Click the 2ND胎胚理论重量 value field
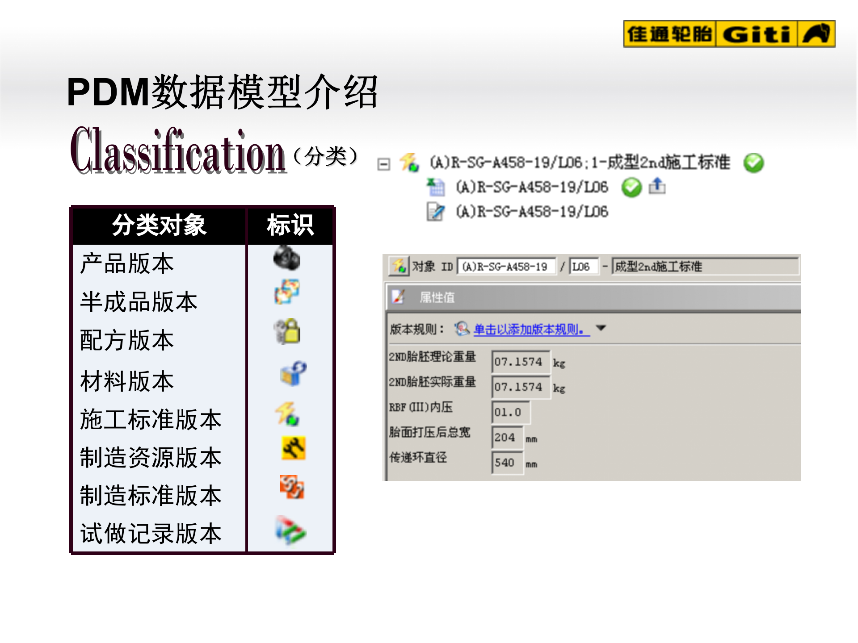The image size is (858, 643). click(x=521, y=362)
